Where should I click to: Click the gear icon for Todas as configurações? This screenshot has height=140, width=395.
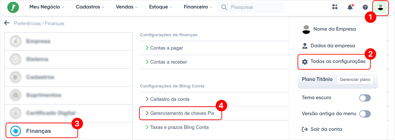pos(305,62)
